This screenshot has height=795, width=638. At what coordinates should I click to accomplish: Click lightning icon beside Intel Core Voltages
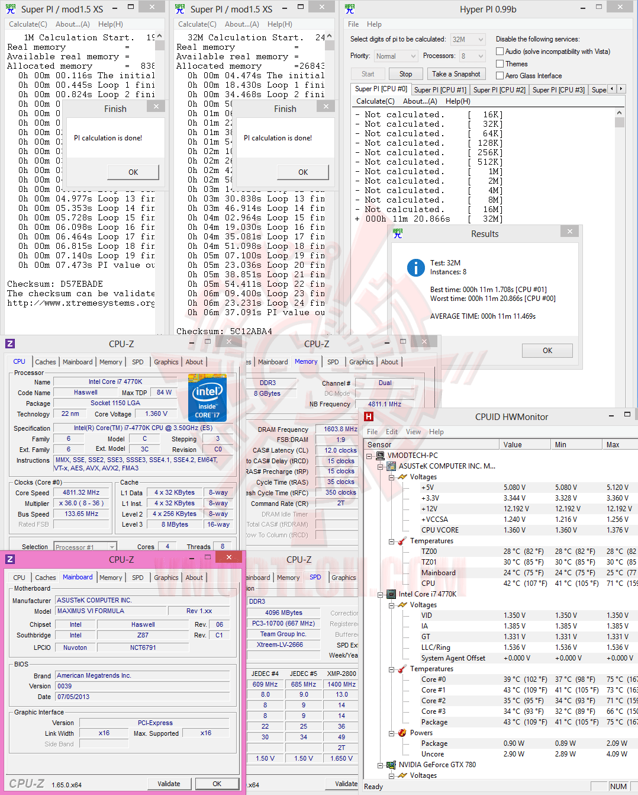(402, 605)
